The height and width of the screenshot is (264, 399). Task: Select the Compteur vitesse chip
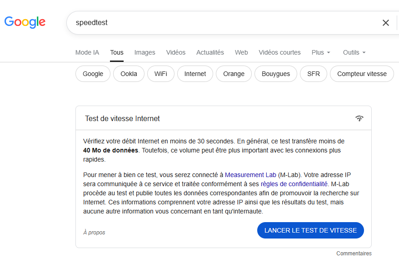[x=362, y=74]
